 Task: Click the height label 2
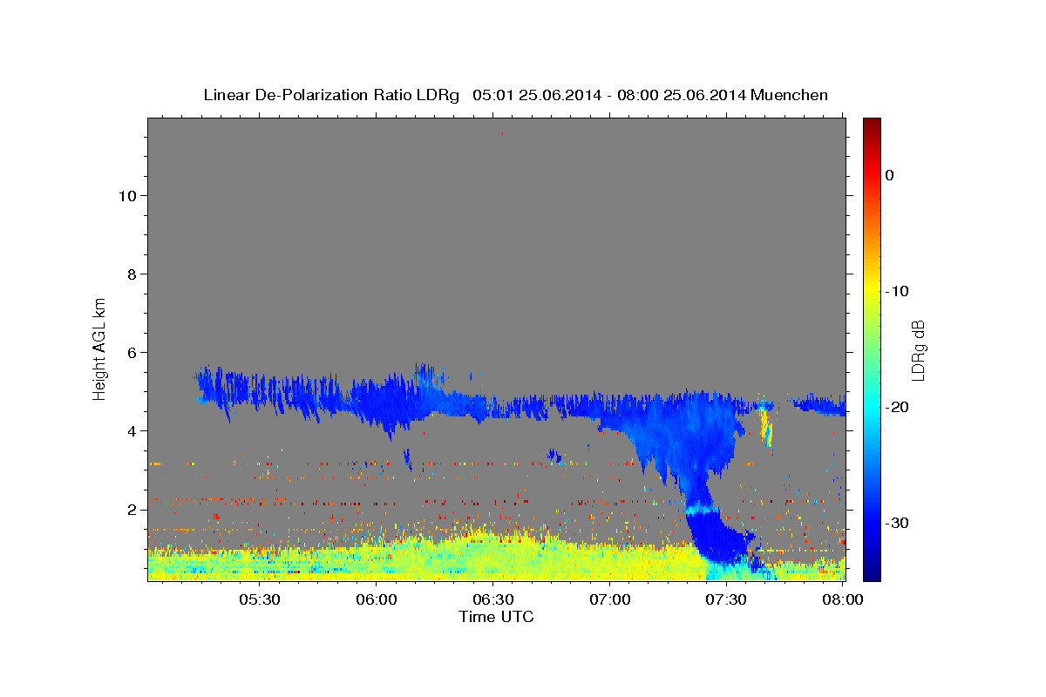click(132, 510)
